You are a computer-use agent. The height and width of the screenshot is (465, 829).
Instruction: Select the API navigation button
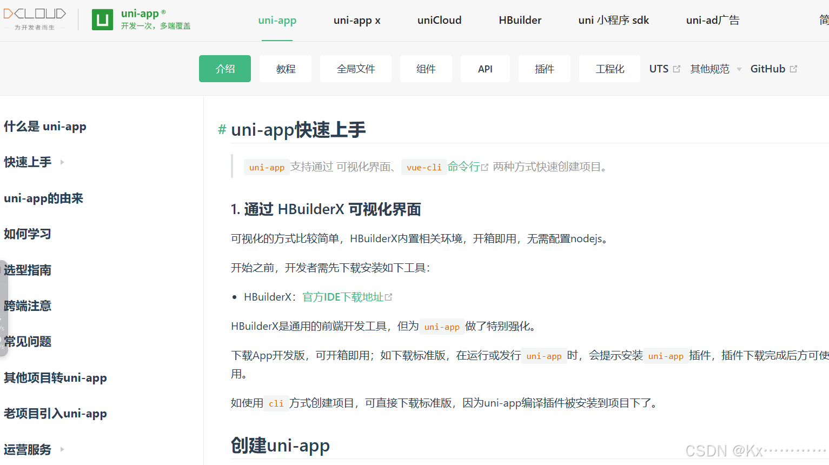tap(485, 69)
